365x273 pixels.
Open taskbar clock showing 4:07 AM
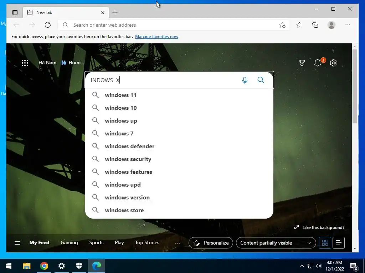[334, 266]
